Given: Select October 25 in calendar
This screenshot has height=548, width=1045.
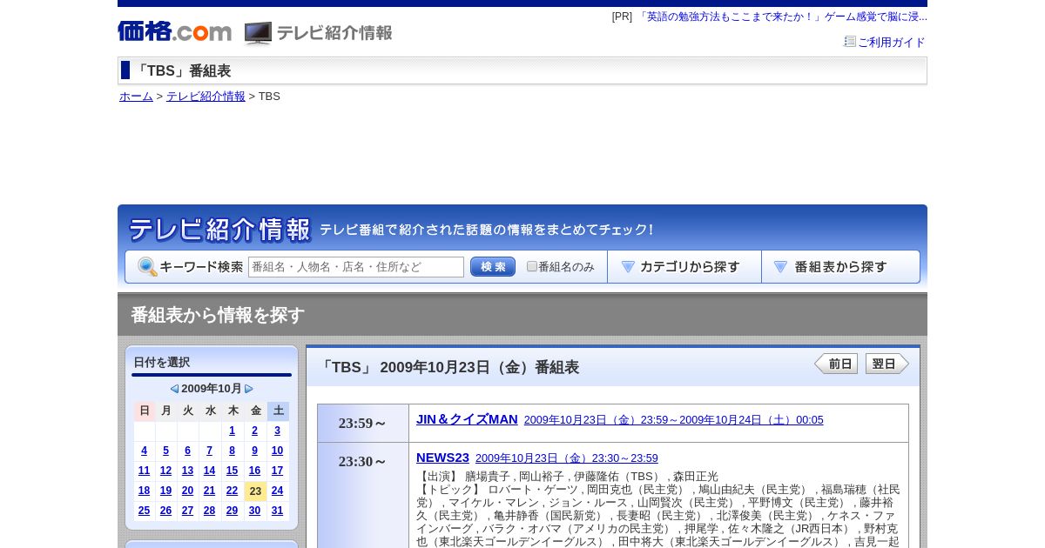Looking at the screenshot, I should 144,511.
